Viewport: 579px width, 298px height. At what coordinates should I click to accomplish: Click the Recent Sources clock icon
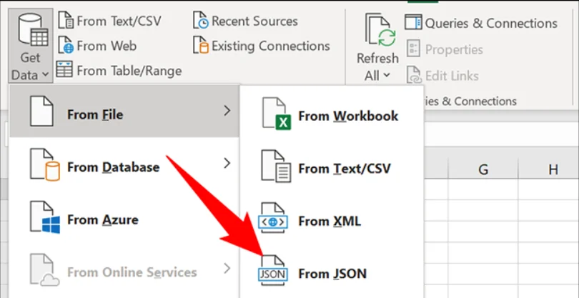pyautogui.click(x=201, y=21)
